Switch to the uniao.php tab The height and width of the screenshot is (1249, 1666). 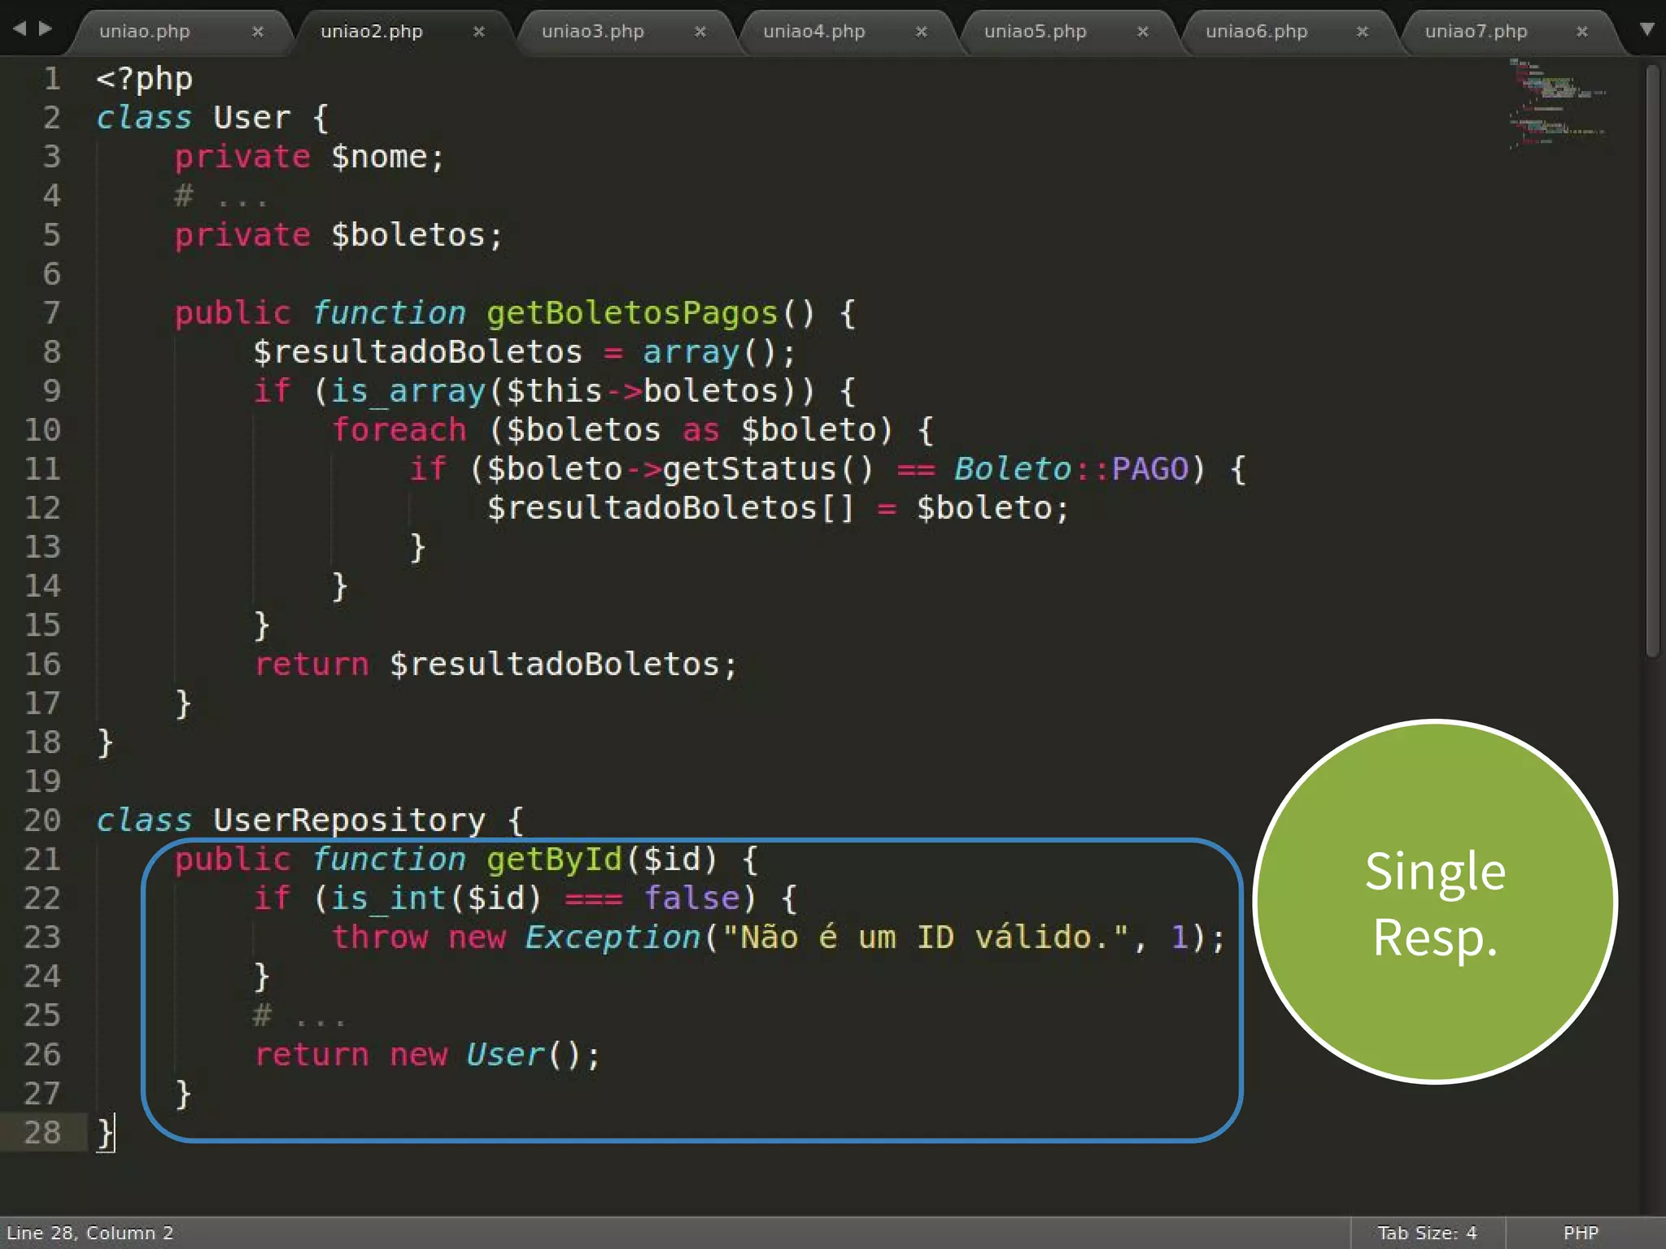click(x=145, y=32)
